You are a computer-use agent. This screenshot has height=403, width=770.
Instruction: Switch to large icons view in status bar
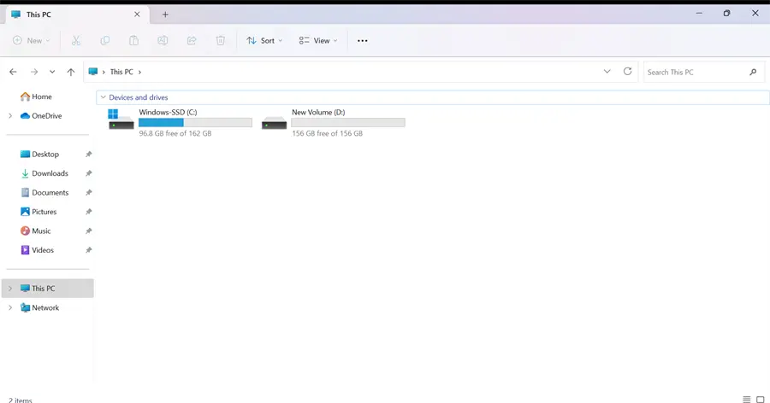(x=761, y=400)
